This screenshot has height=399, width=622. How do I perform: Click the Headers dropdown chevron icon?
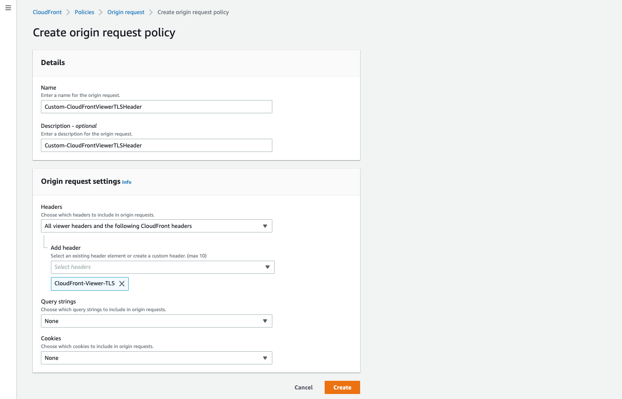tap(265, 226)
